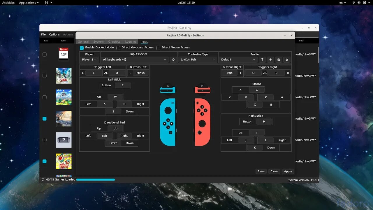Image resolution: width=373 pixels, height=210 pixels.
Task: Rebind the ZL trigger key Q
Action: [117, 73]
